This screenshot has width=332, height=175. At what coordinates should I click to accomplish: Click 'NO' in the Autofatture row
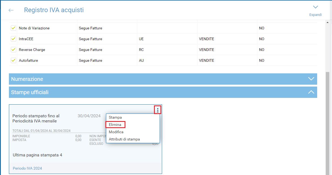262,60
